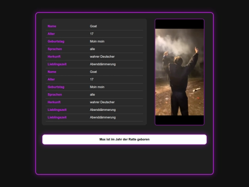Image resolution: width=249 pixels, height=187 pixels.
Task: Select the first 'Name' label in the table
Action: [52, 26]
